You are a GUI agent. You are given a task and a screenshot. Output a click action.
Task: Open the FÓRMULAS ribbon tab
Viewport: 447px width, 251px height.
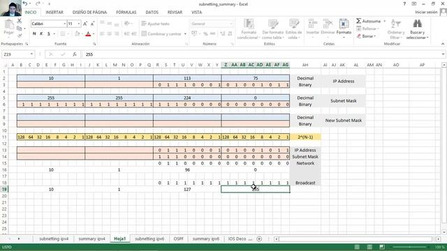[x=126, y=13]
